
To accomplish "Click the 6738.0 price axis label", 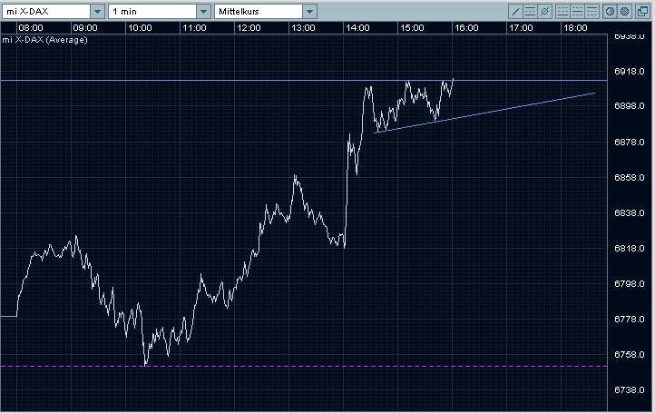I will coord(630,389).
